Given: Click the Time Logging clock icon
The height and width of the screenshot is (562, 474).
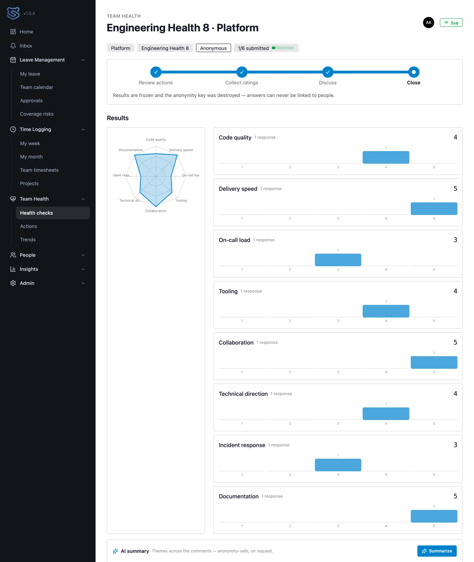Looking at the screenshot, I should 13,129.
